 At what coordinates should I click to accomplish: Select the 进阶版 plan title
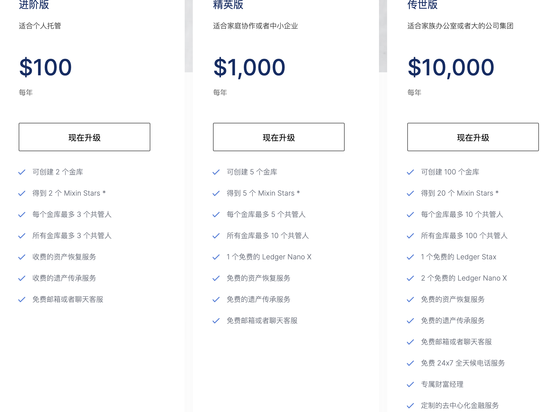coord(34,5)
